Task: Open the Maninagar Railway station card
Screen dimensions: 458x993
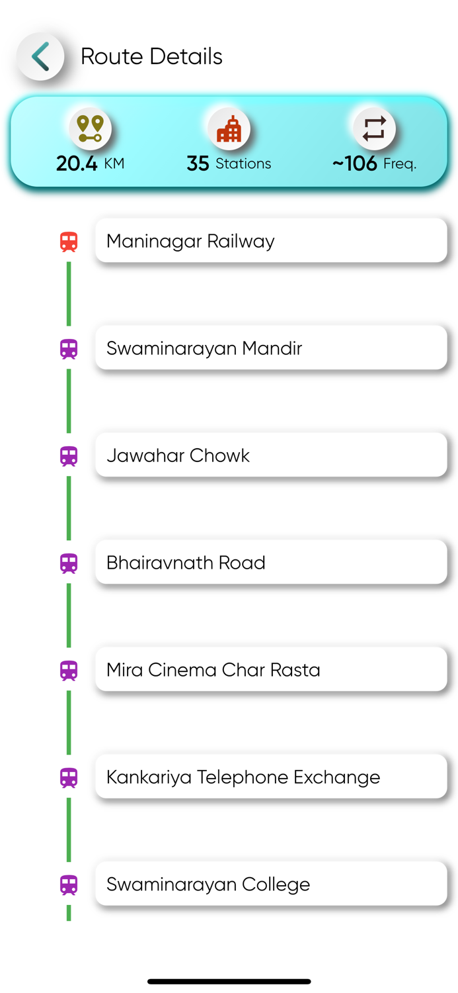Action: (271, 240)
